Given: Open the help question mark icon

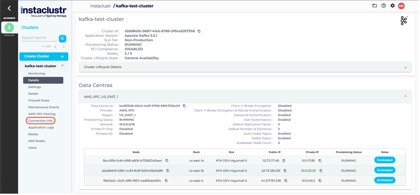Looking at the screenshot, I should [384, 6].
